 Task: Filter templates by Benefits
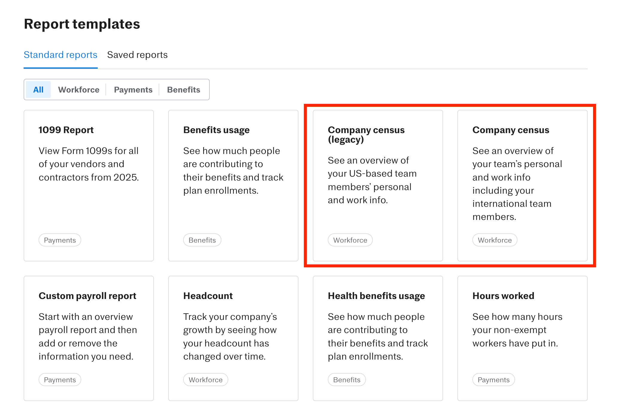[x=183, y=90]
